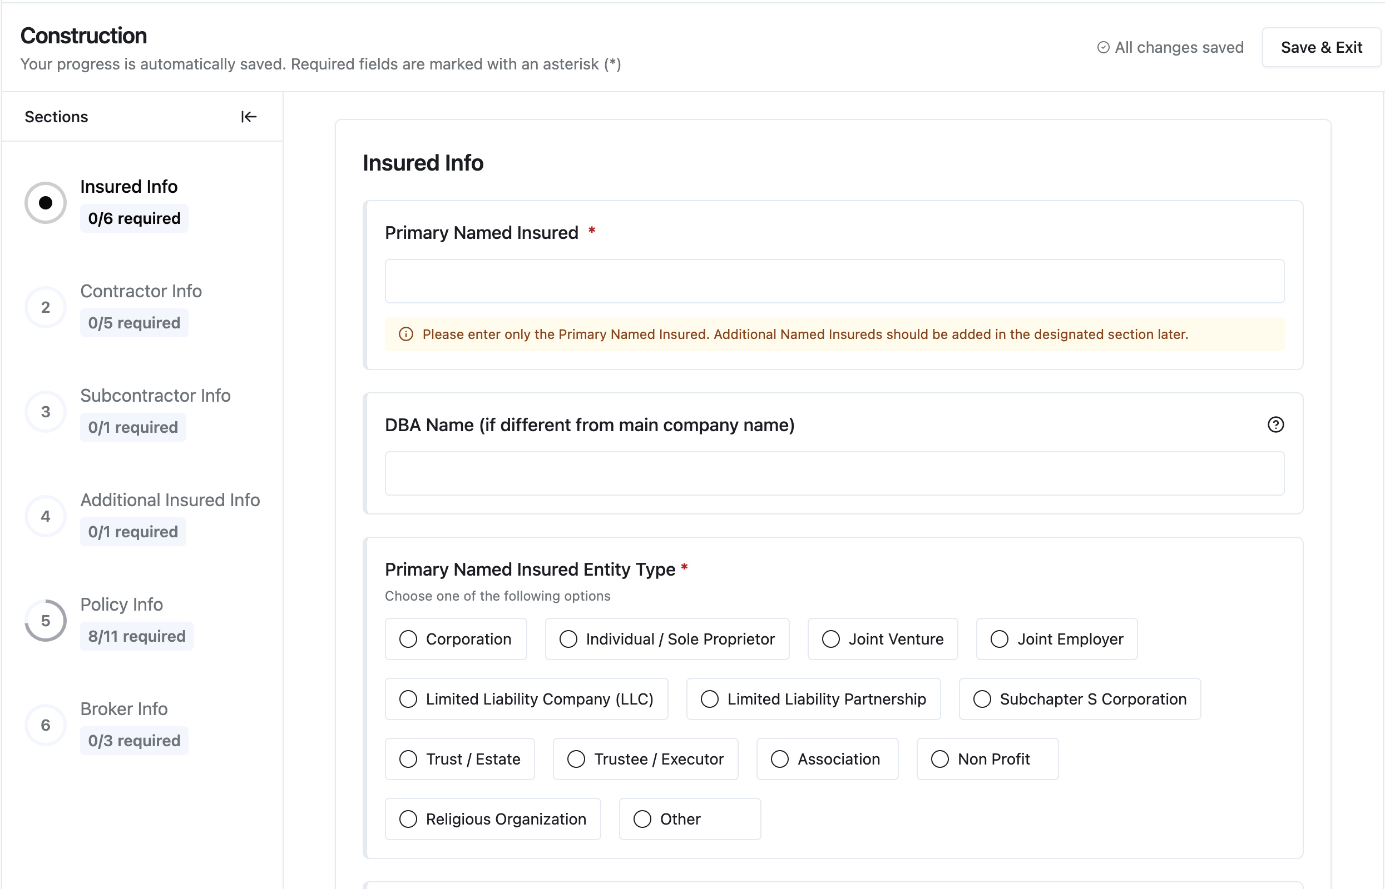
Task: Click the 0/6 required badge
Action: click(134, 218)
